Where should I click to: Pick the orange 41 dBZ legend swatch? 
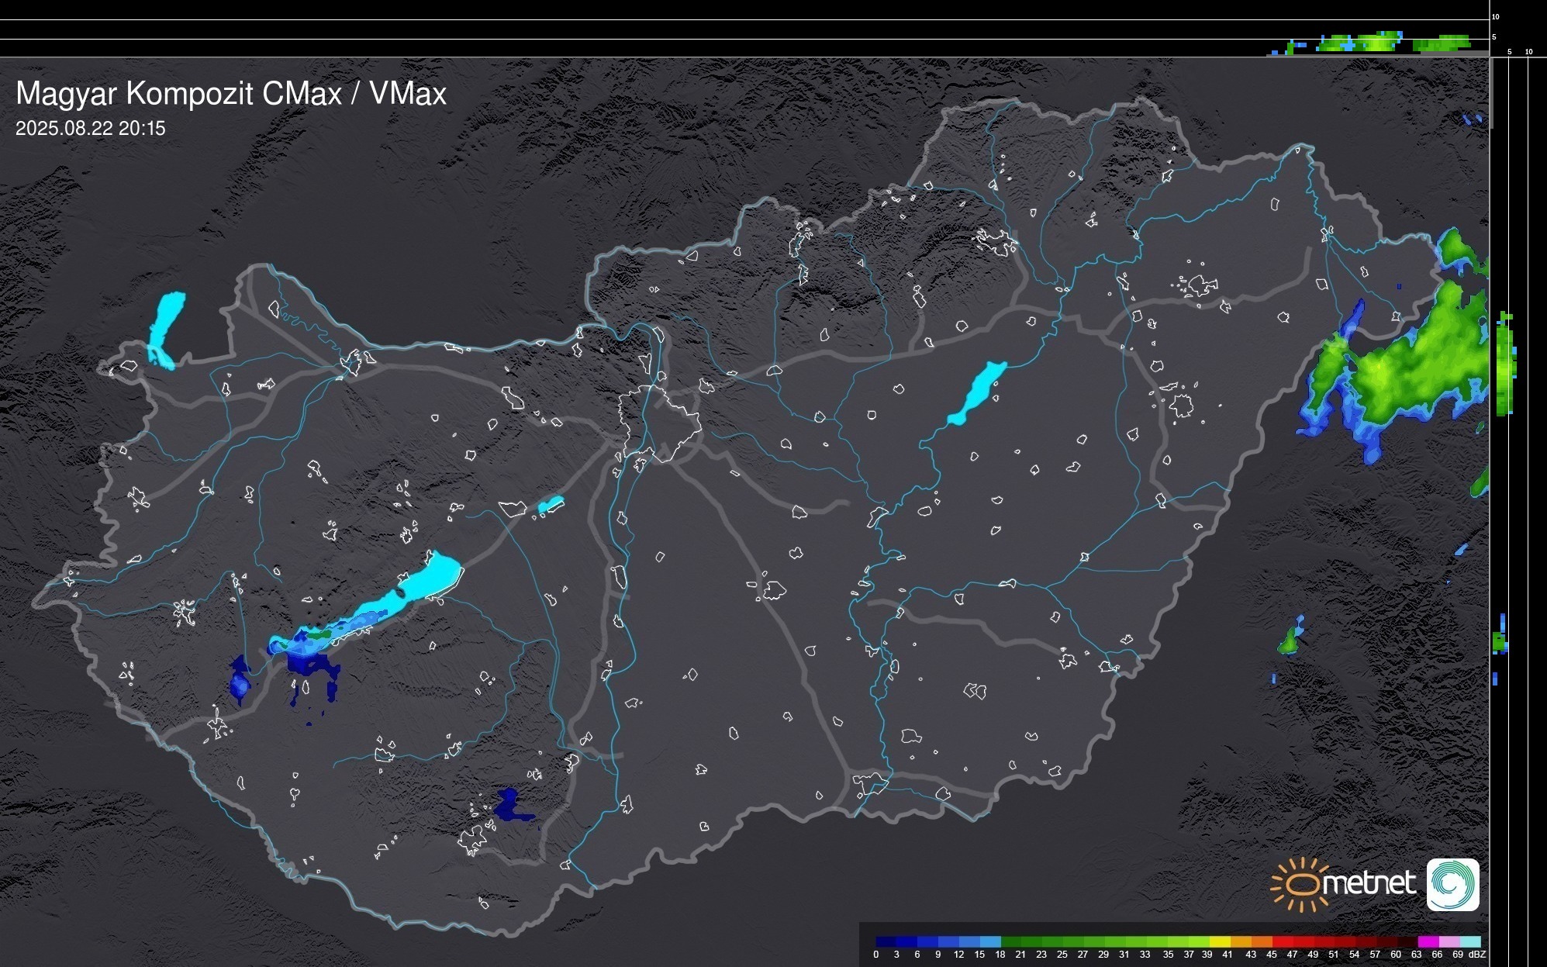pos(1241,942)
